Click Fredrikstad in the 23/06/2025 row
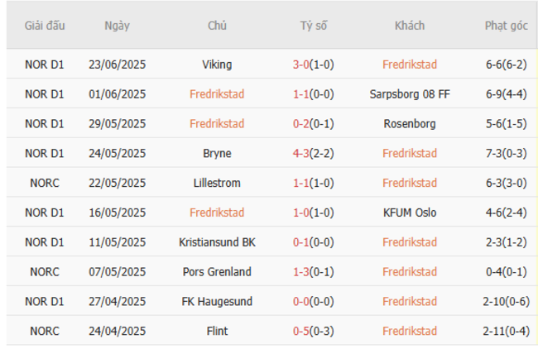The width and height of the screenshot is (538, 349). (410, 65)
